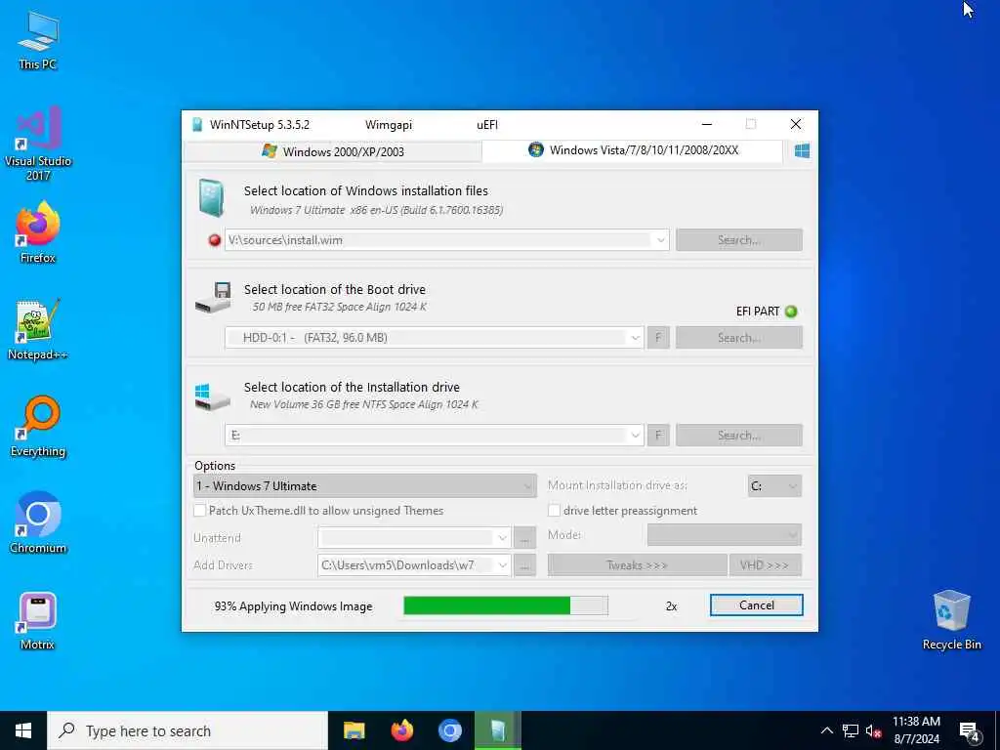This screenshot has height=750, width=1000.
Task: Click F format button for Installation drive
Action: (658, 436)
